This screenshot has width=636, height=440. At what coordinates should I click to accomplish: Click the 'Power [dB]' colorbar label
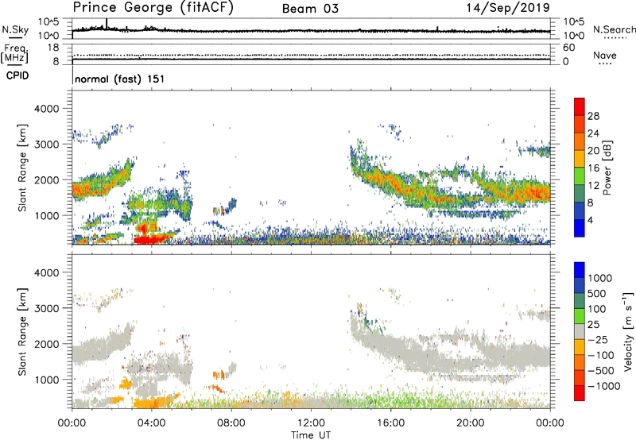pos(607,168)
